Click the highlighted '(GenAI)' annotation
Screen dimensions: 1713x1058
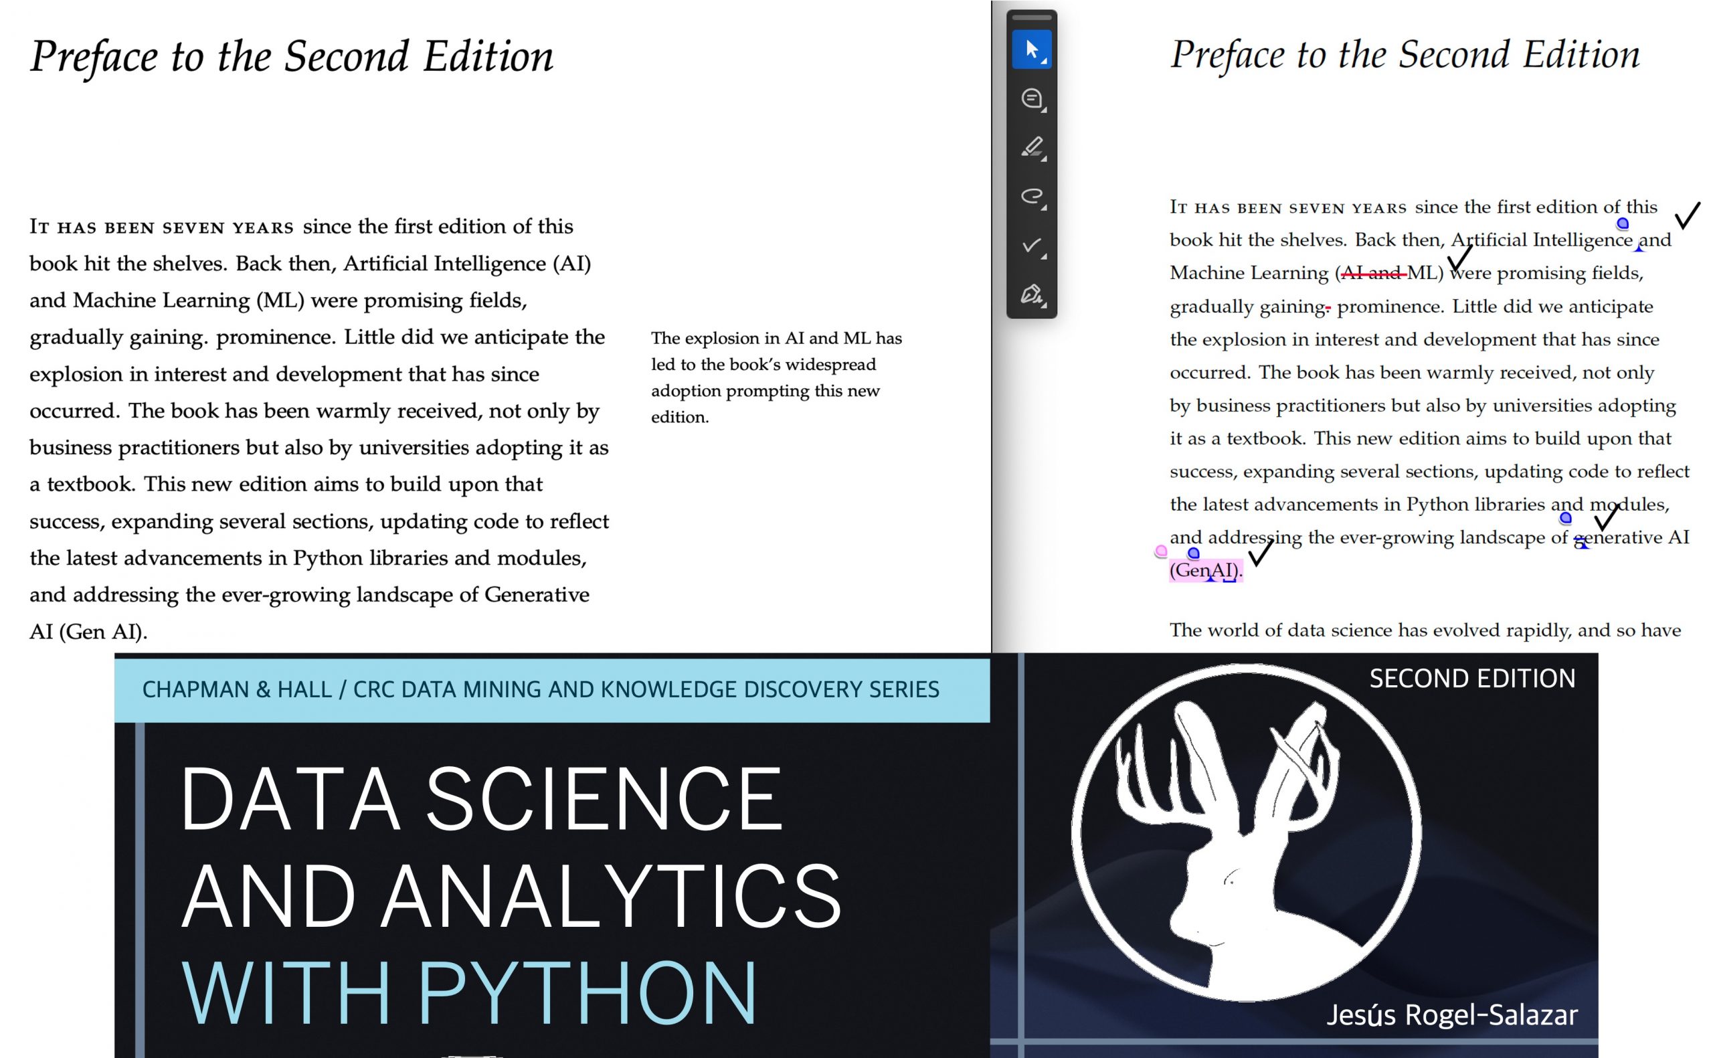coord(1203,571)
